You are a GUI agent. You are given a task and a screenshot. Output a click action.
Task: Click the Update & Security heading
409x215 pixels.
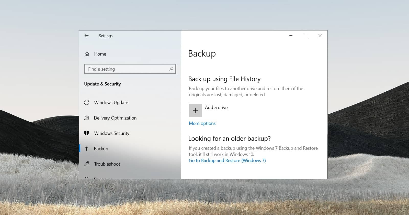[x=103, y=84]
